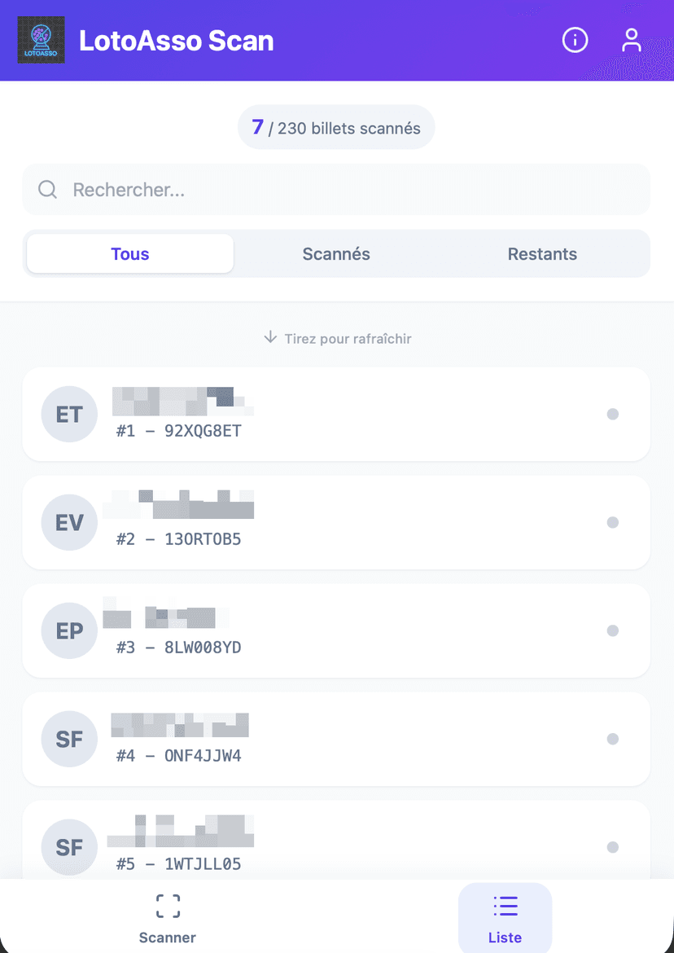Viewport: 674px width, 953px height.
Task: Open the info icon in header
Action: tap(575, 40)
